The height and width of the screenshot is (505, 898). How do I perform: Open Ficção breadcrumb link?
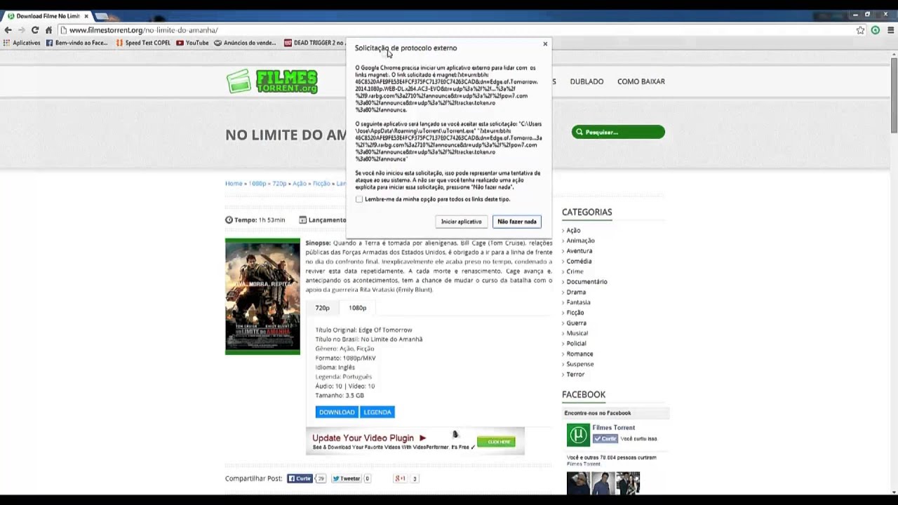coord(321,184)
